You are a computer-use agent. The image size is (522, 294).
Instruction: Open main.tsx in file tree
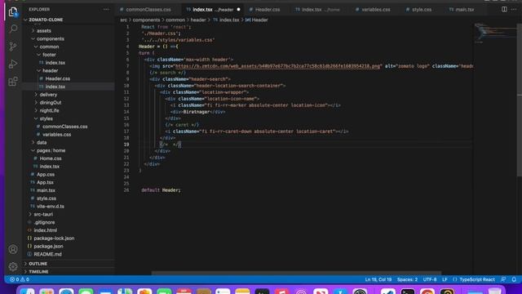[46, 190]
